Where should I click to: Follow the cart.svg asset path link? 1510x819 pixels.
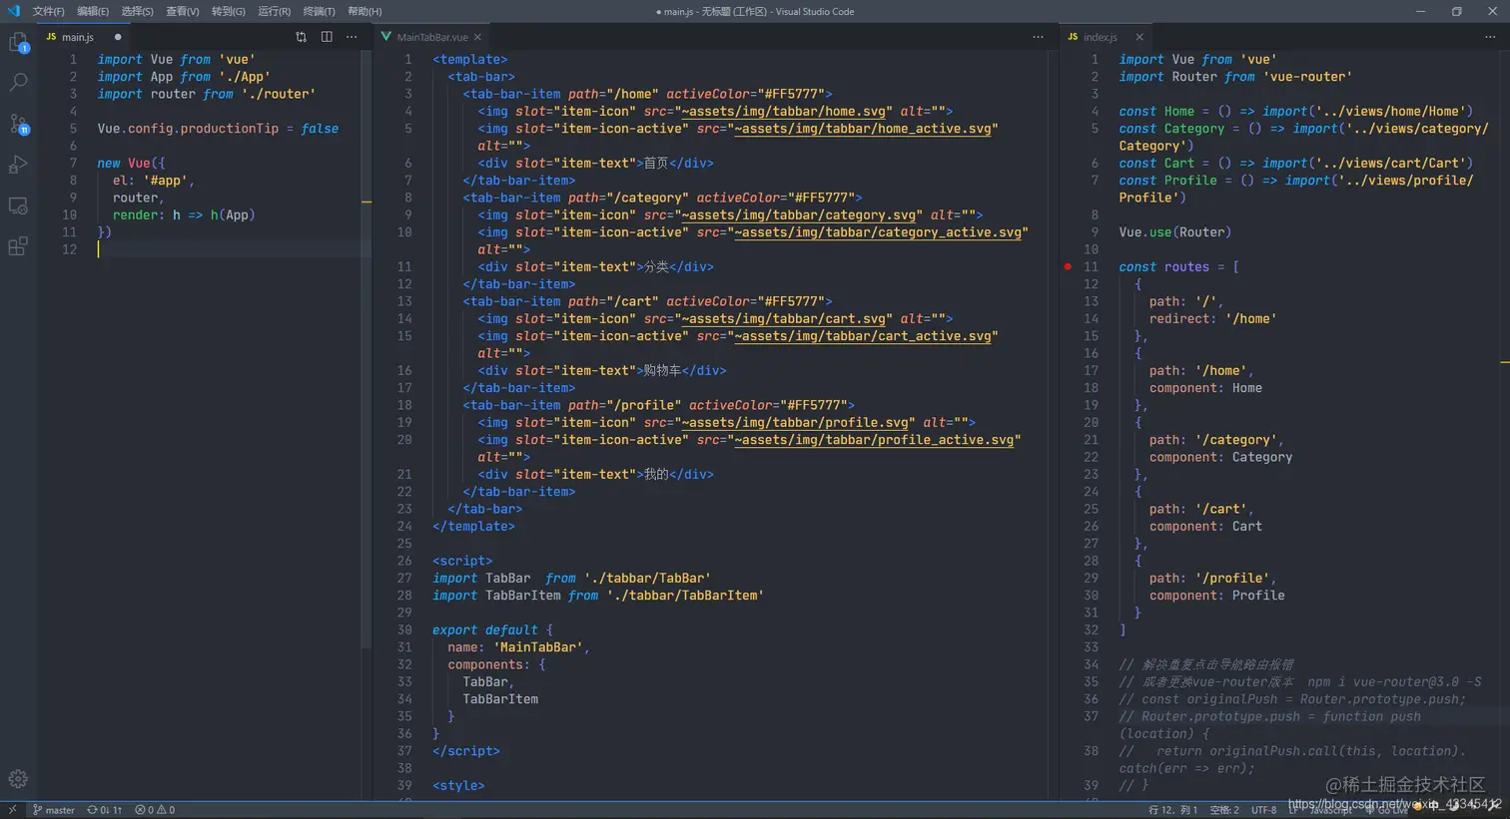tap(784, 318)
